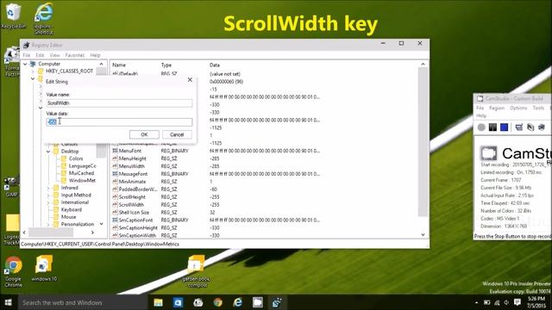Viewport: 552px width, 310px height.
Task: Confirm Edit String dialog with OK
Action: coord(144,134)
